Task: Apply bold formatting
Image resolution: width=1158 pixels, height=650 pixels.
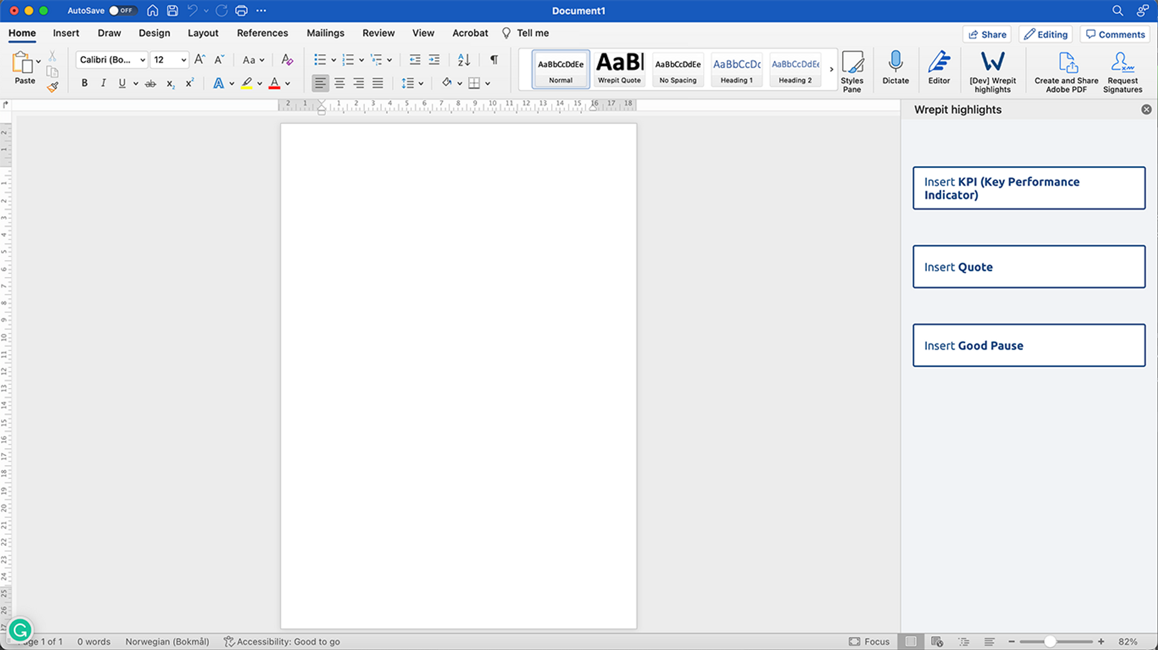Action: 84,83
